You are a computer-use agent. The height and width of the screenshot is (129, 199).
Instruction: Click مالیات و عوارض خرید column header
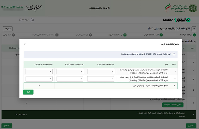coord(43,64)
